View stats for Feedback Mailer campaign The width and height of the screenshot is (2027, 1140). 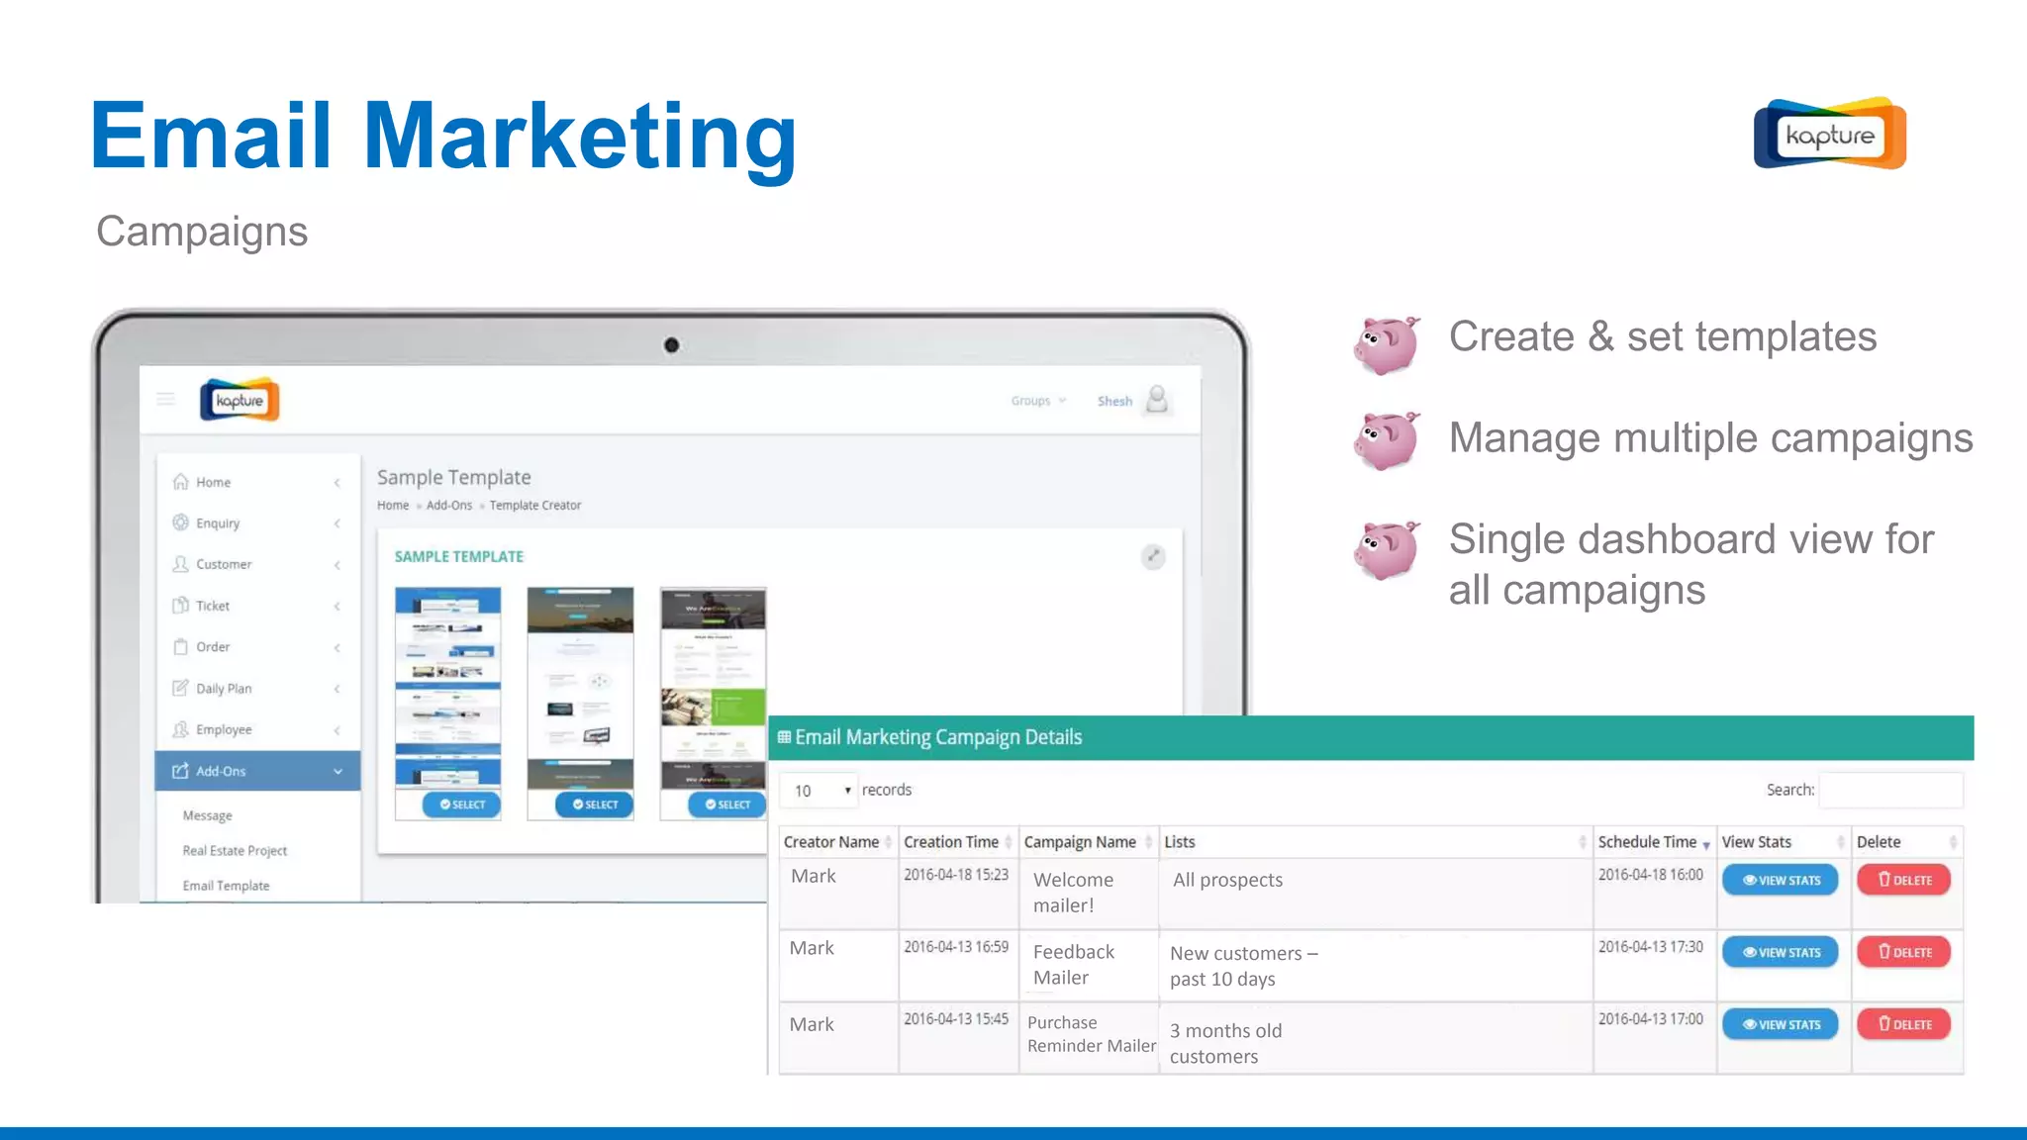(1781, 952)
